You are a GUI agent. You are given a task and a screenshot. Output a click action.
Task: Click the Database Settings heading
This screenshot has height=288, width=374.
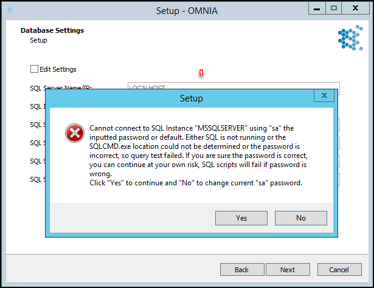52,30
